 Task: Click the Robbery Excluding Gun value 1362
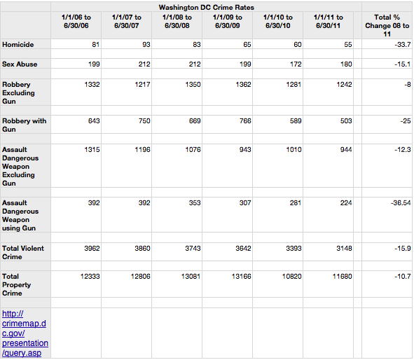[x=243, y=85]
